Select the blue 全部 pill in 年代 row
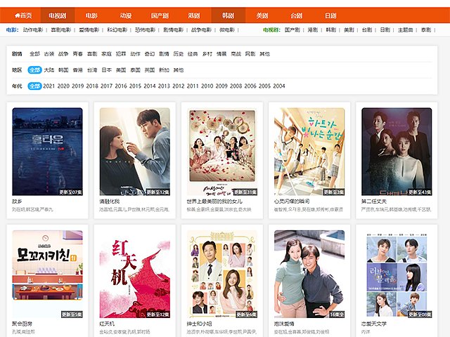Screen dimensions: 450x337 coord(34,86)
